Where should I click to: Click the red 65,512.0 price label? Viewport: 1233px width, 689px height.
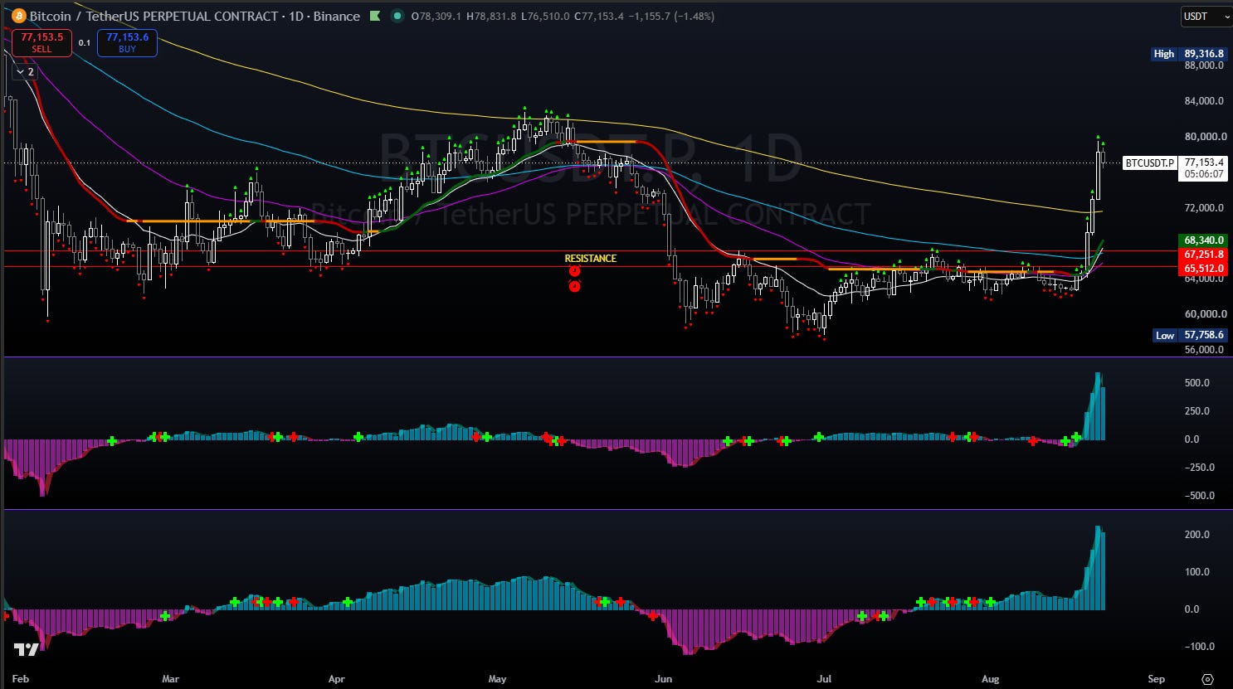coord(1204,269)
